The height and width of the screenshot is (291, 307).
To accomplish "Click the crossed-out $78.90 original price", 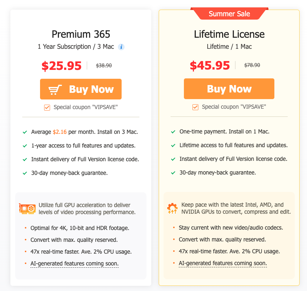I will 252,65.
